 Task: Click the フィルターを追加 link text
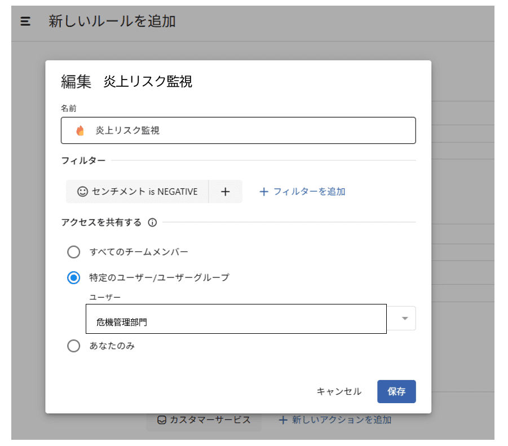click(x=309, y=192)
